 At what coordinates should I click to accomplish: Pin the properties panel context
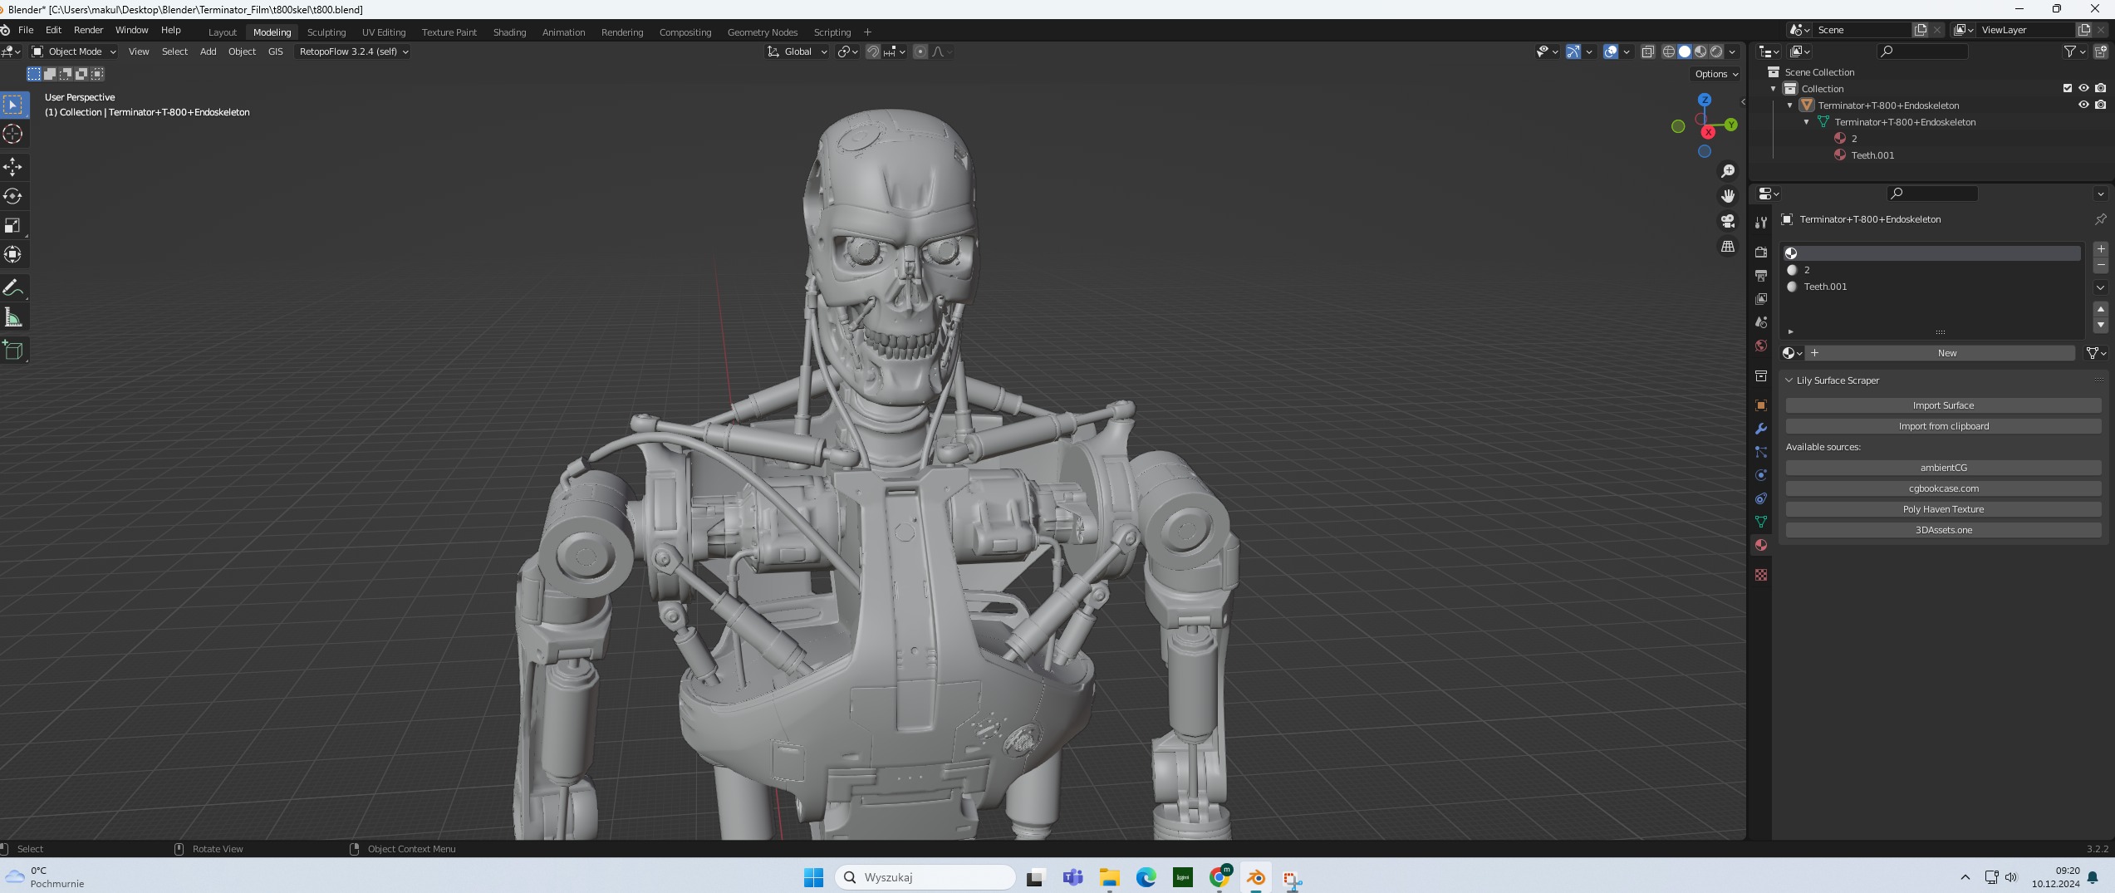point(2100,219)
